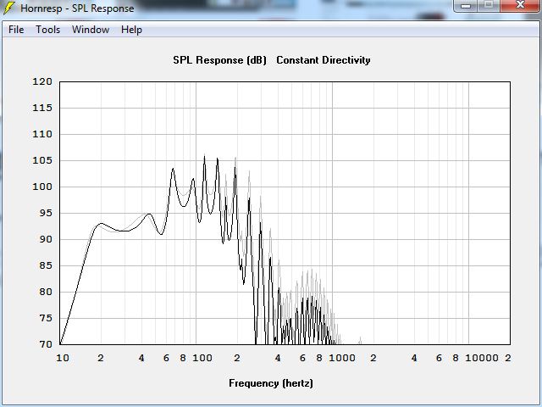The height and width of the screenshot is (407, 542).
Task: Open the Tools menu
Action: [x=48, y=30]
